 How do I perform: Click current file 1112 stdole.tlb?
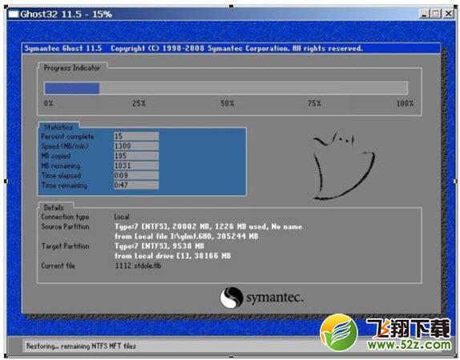138,266
